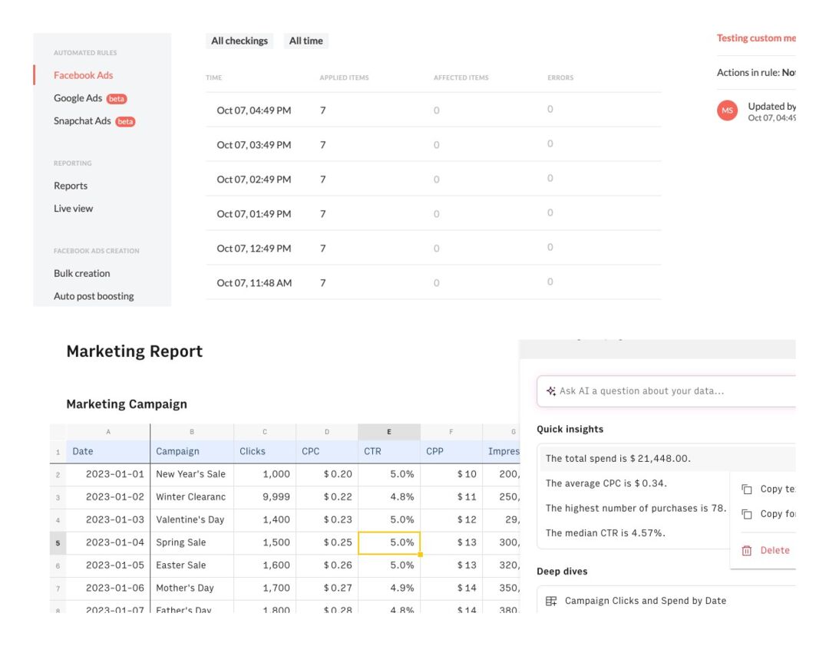
Task: Click the AI sparkle icon in the question field
Action: point(550,391)
